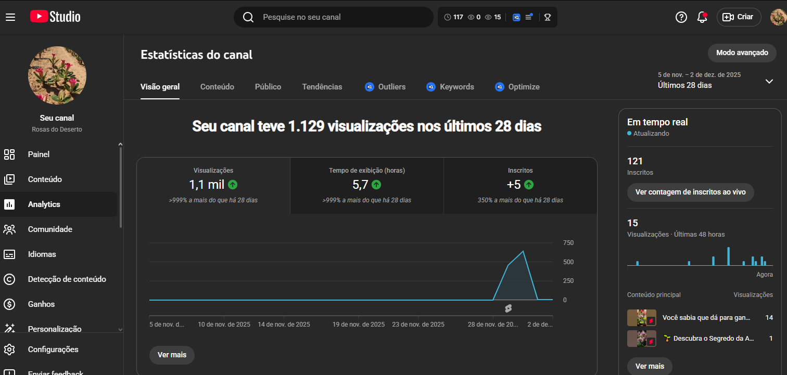Click Ver mais in Em tempo real panel
The width and height of the screenshot is (787, 375).
click(650, 366)
